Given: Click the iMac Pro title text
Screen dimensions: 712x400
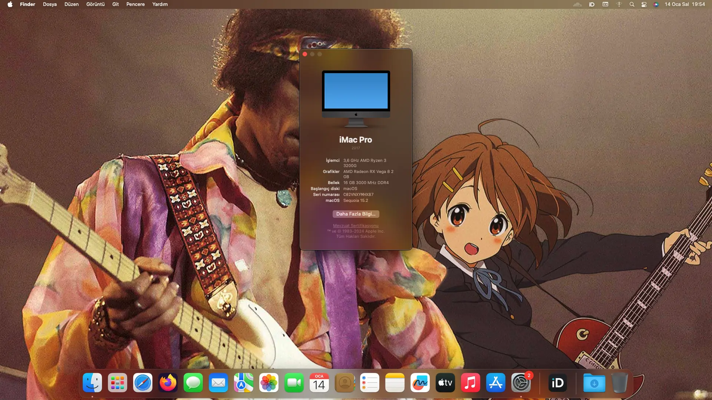Looking at the screenshot, I should [356, 140].
